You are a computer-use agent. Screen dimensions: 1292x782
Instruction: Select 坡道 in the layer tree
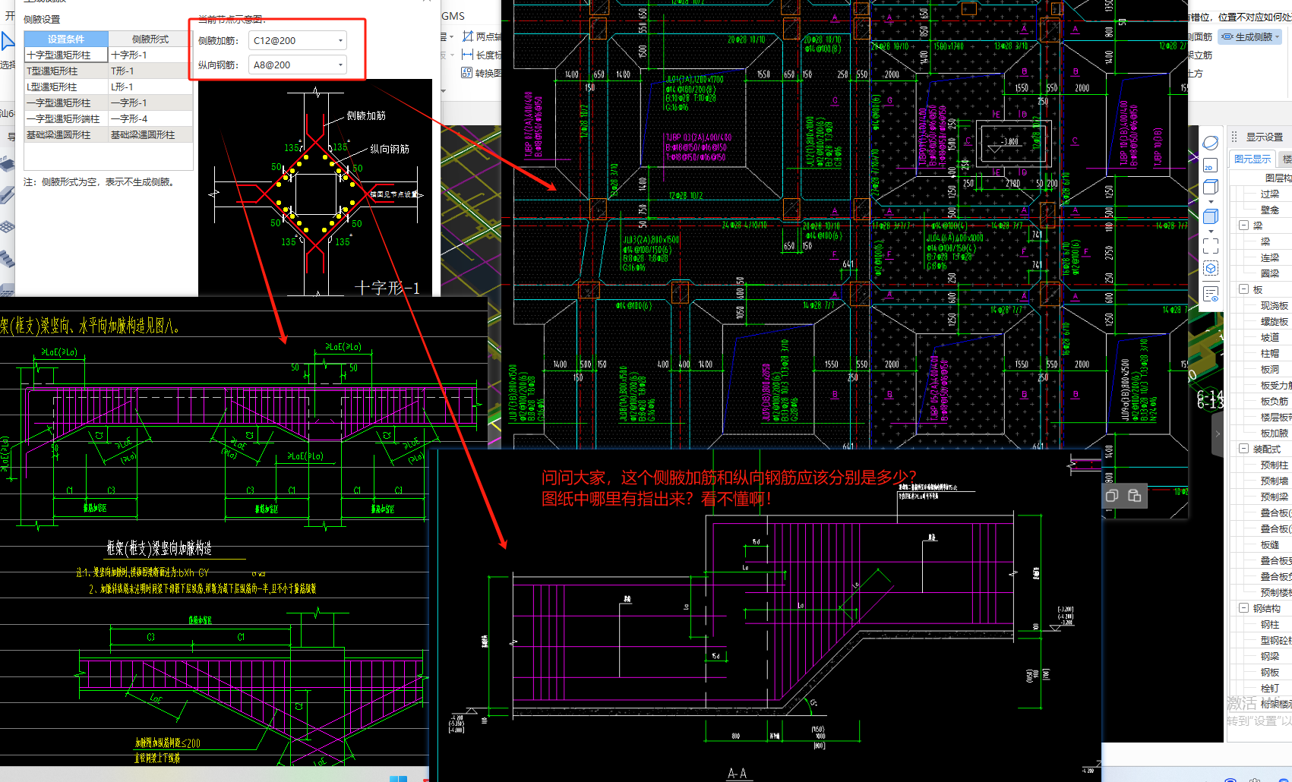[x=1270, y=337]
